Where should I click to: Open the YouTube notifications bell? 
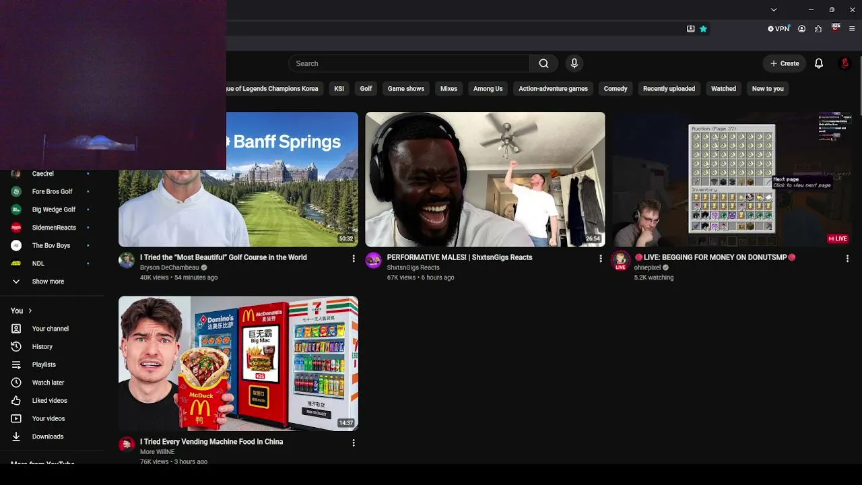click(819, 63)
